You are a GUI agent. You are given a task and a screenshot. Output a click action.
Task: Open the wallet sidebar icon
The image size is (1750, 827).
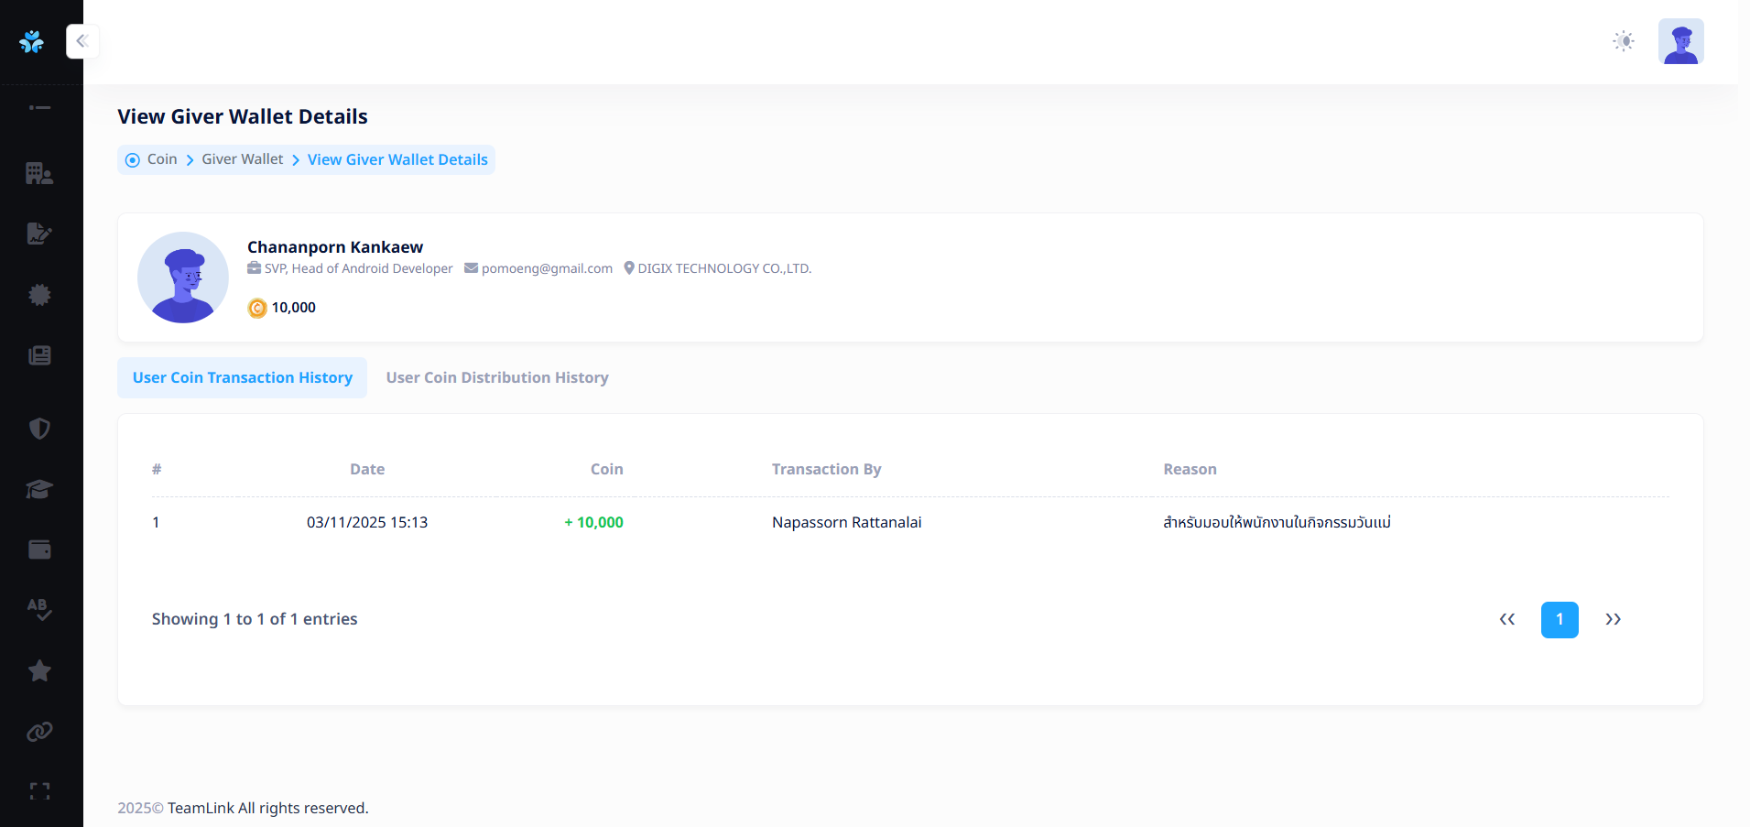[39, 550]
